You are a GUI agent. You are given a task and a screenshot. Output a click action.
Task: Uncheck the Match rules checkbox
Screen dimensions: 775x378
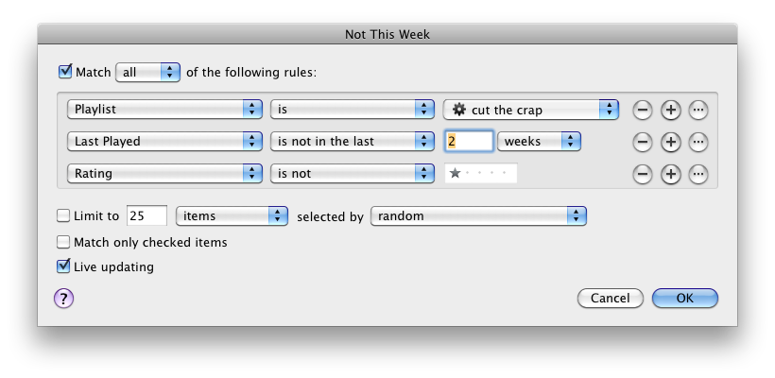tap(65, 72)
